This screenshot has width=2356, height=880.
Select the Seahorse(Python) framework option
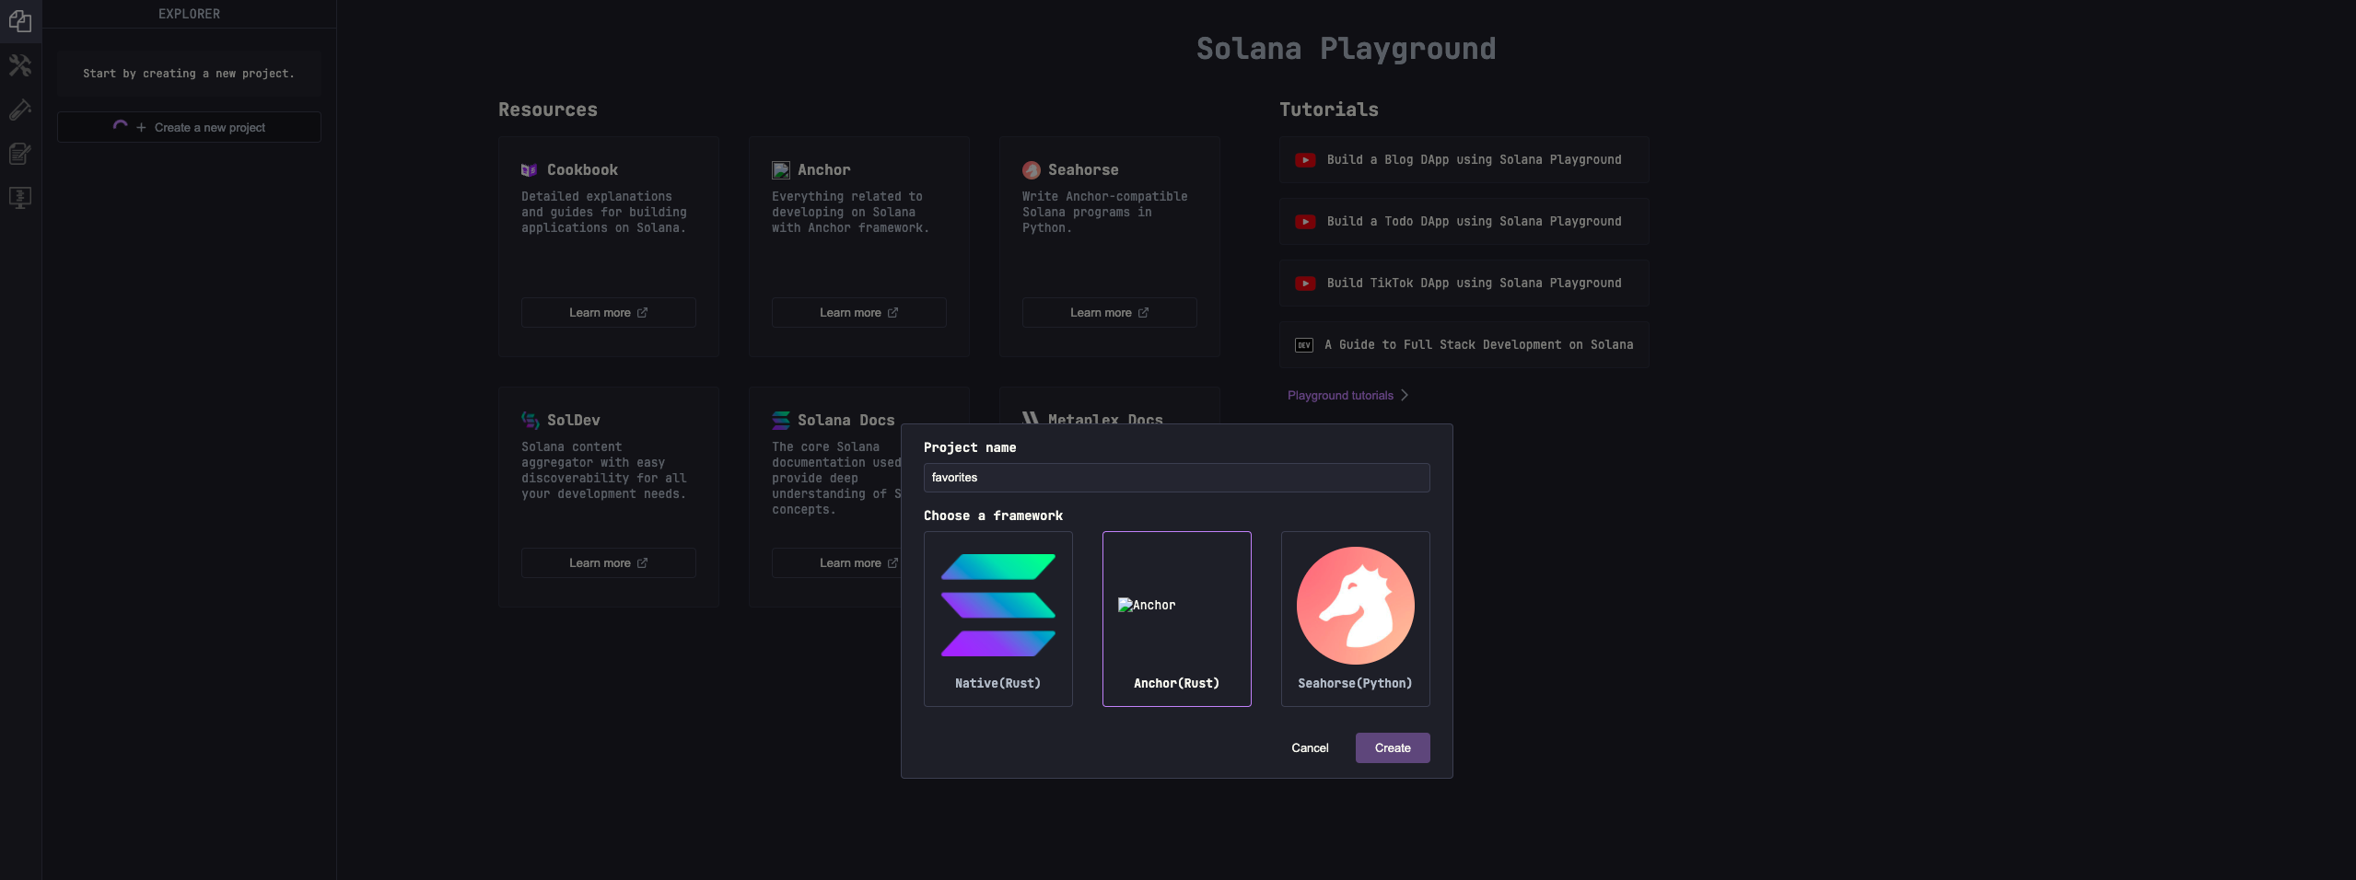pos(1356,619)
